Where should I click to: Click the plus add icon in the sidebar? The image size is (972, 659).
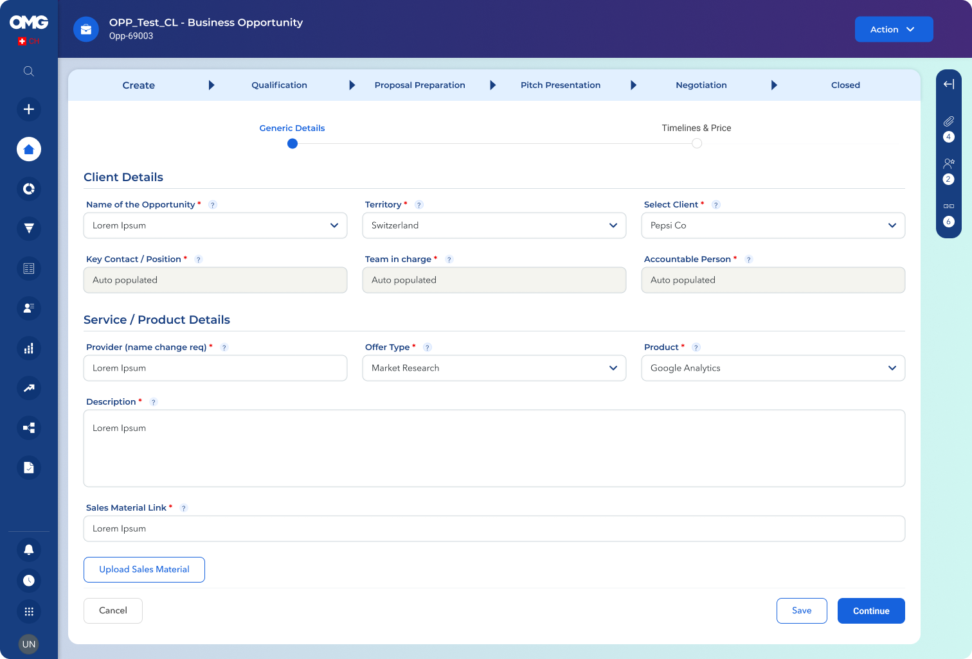[x=29, y=109]
